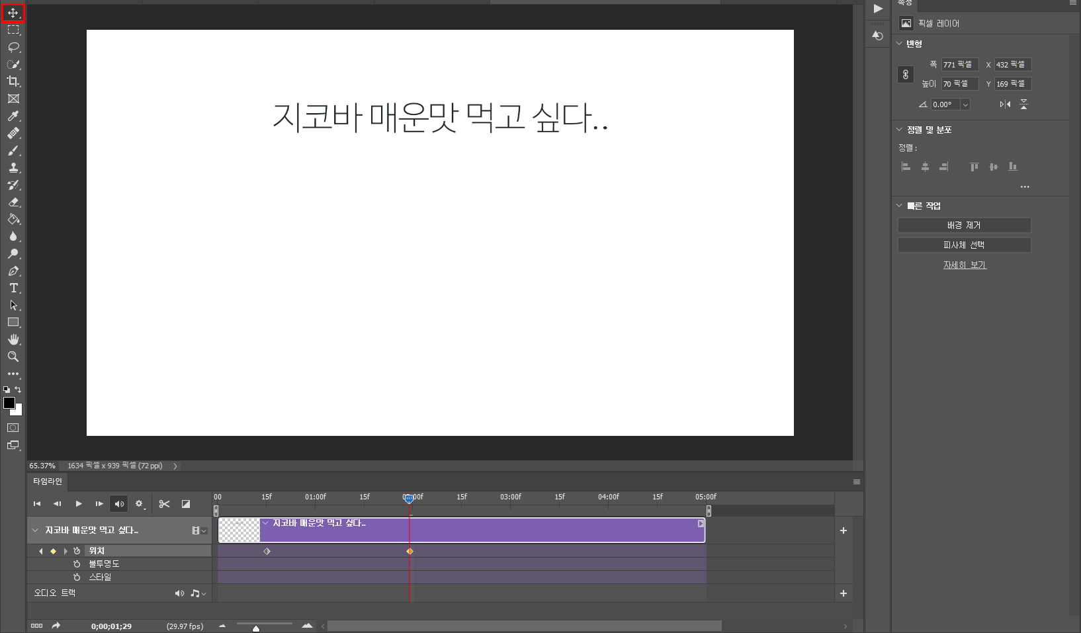Select the Rectangle shape tool
The width and height of the screenshot is (1081, 633).
coord(13,322)
